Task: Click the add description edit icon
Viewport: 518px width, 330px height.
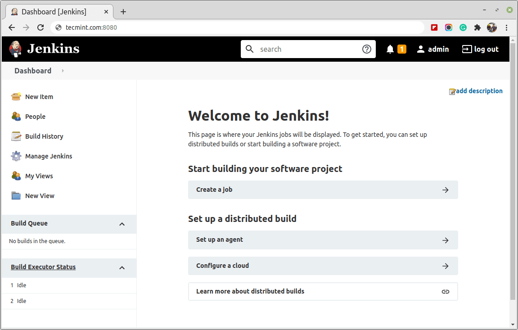Action: coord(452,91)
